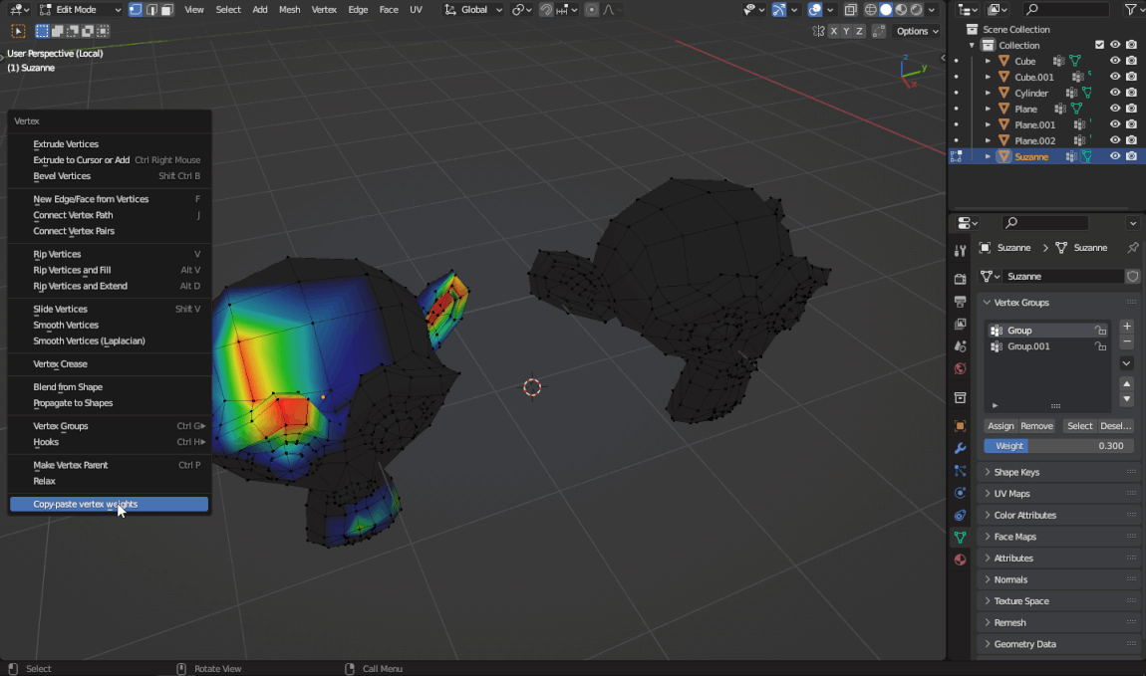Open the Output properties tab

[961, 302]
